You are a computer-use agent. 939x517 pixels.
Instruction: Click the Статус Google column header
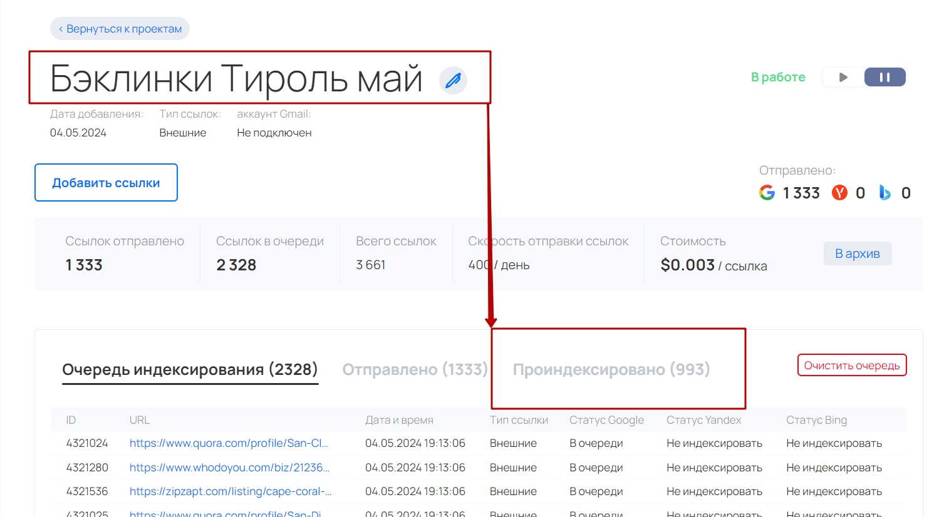point(606,420)
